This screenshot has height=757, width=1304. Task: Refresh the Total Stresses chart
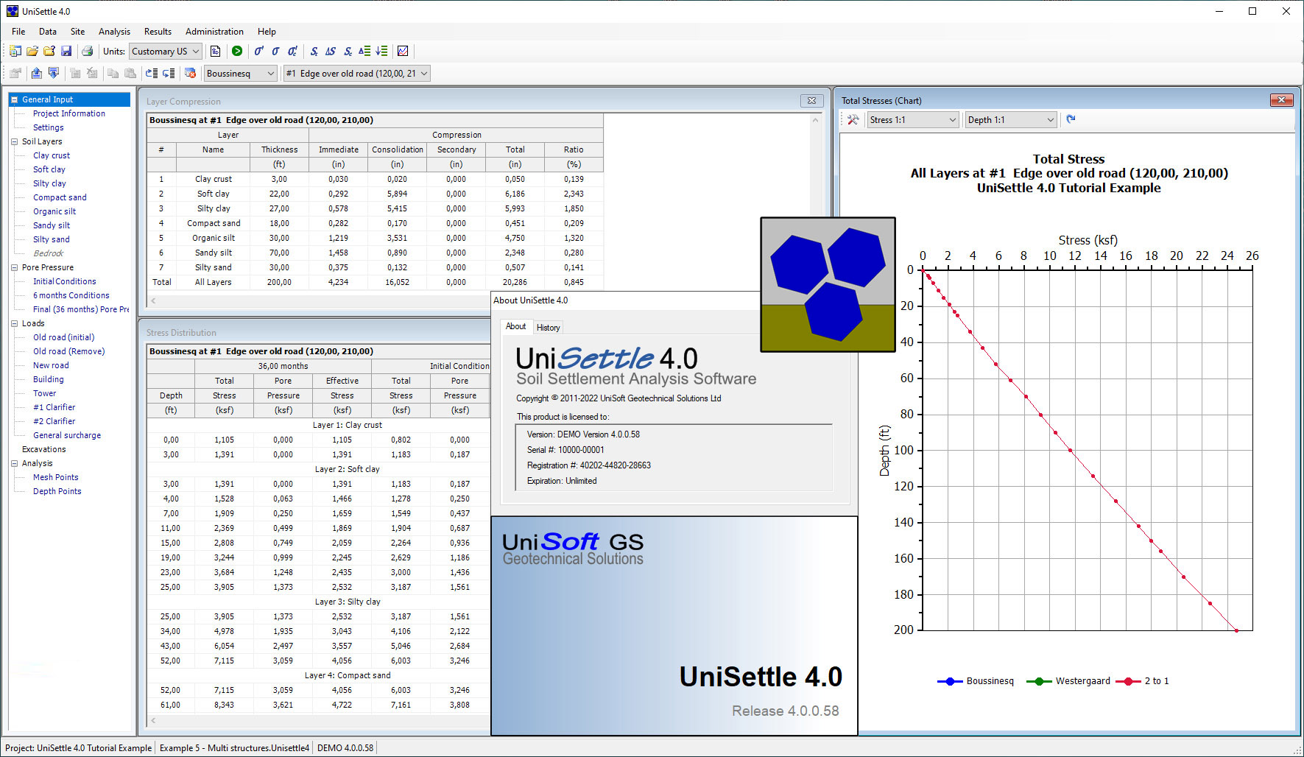(1071, 119)
